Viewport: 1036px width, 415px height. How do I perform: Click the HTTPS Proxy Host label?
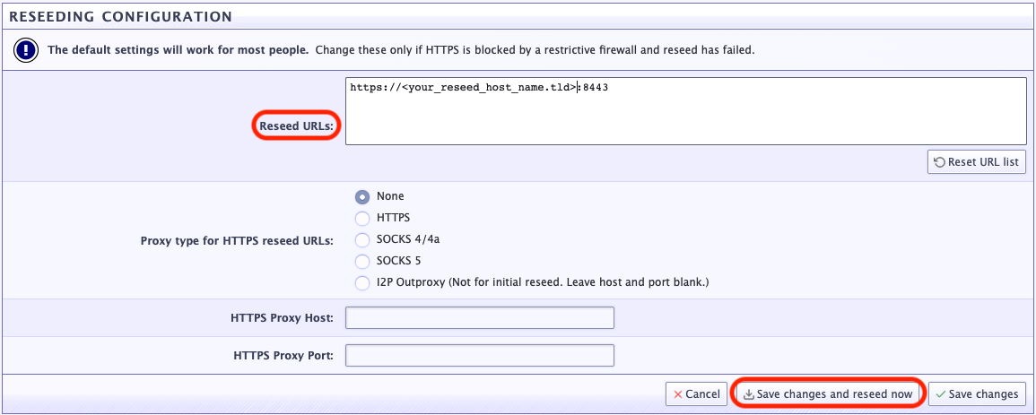click(282, 318)
